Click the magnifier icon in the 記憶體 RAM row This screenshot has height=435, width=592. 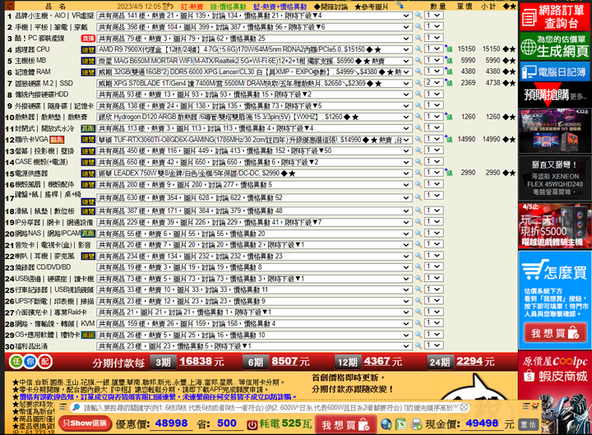(419, 72)
